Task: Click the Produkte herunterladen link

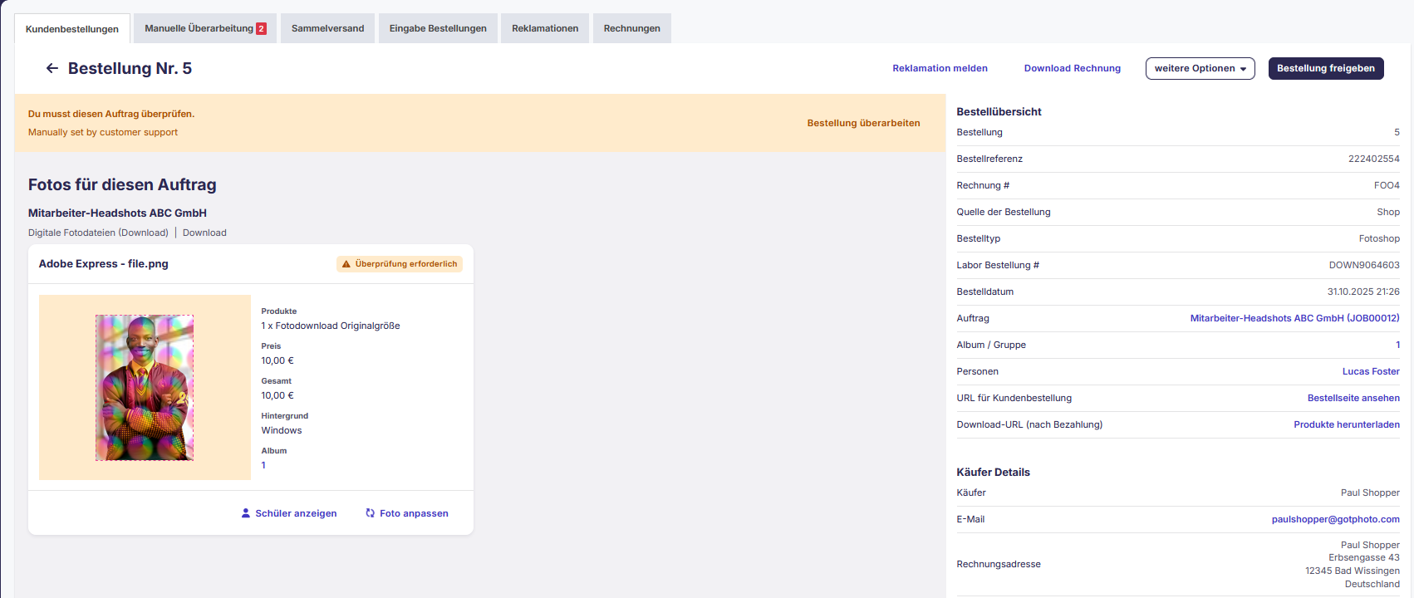Action: point(1347,424)
